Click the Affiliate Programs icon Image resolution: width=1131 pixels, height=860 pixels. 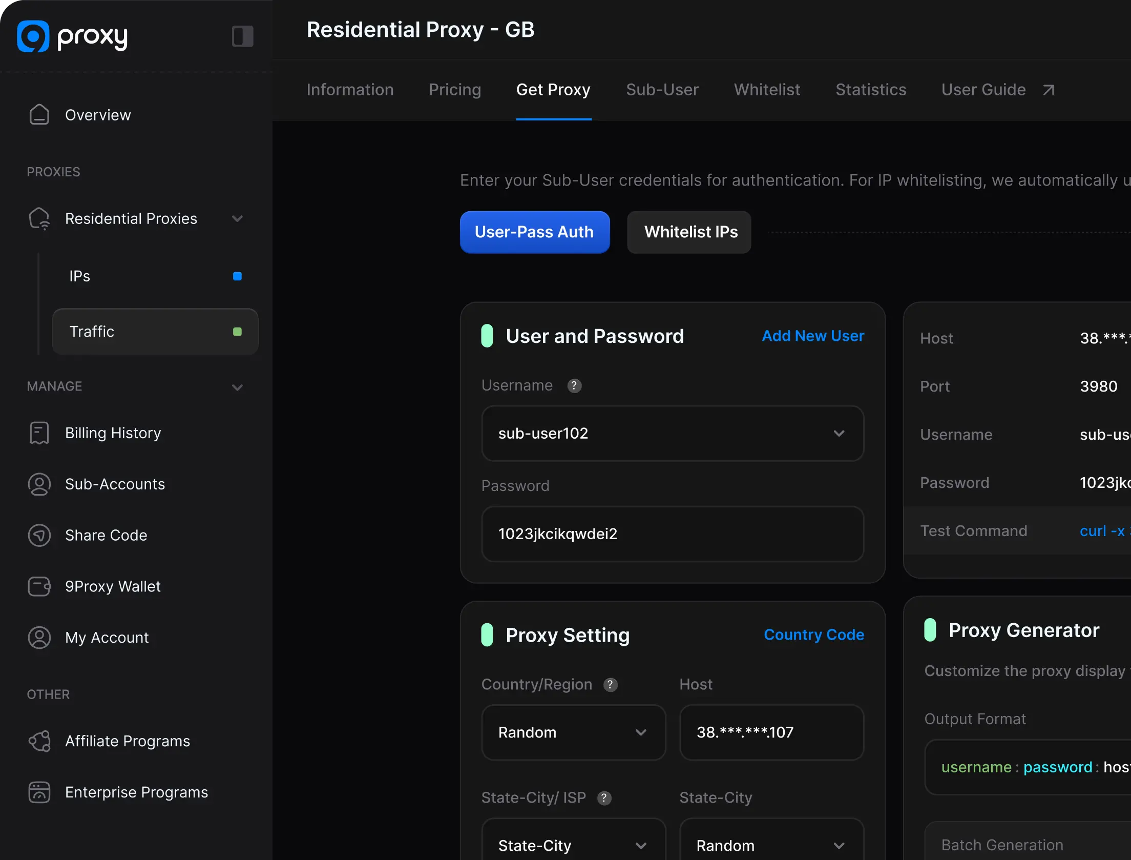coord(39,741)
